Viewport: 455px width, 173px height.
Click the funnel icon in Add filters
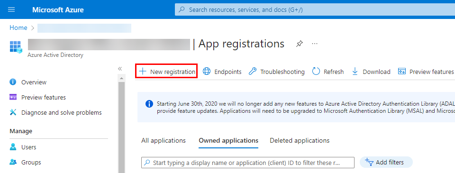[369, 162]
